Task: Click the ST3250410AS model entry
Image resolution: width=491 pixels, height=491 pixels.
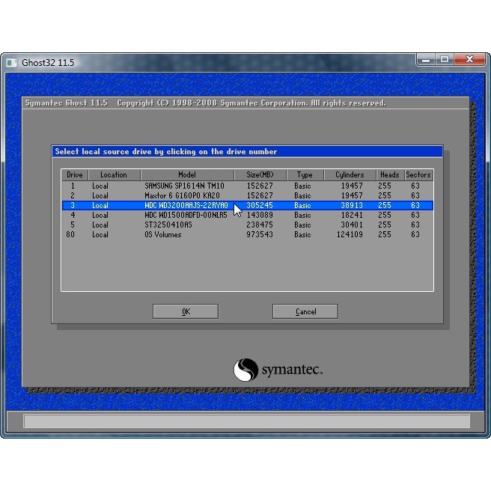Action: (168, 225)
